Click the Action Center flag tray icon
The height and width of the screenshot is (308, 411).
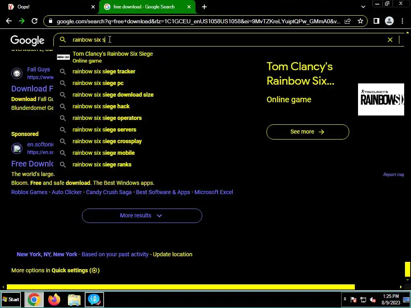pyautogui.click(x=354, y=300)
